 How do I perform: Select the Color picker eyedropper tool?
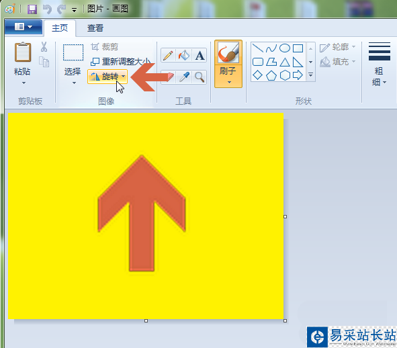pos(184,77)
